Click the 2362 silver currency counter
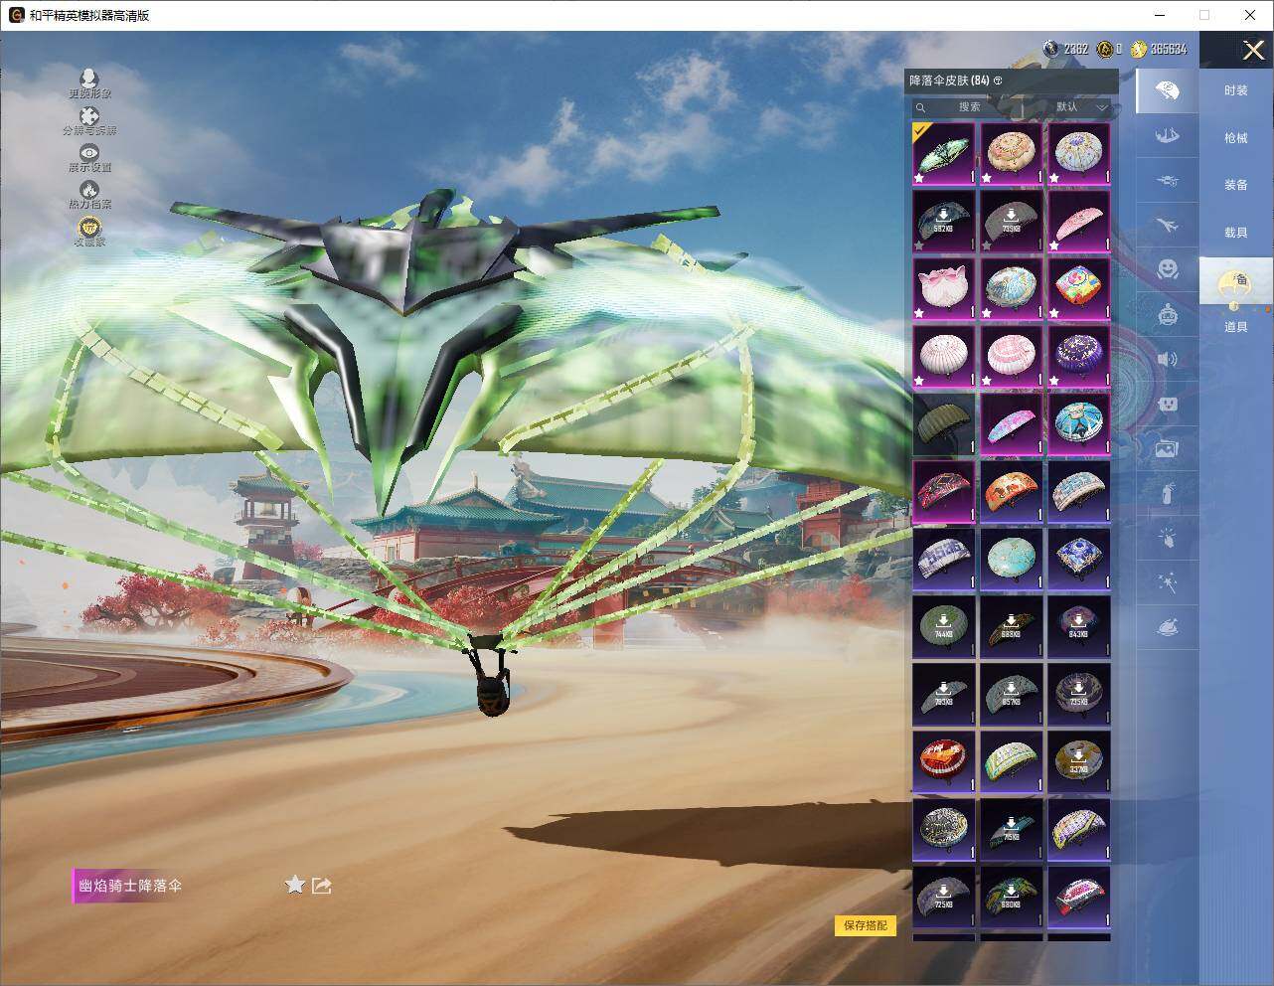This screenshot has height=986, width=1274. click(x=1065, y=49)
